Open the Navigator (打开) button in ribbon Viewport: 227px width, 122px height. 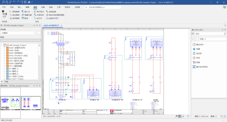click(4, 15)
